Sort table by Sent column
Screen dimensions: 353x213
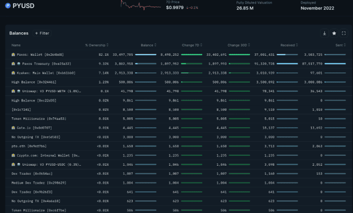click(340, 45)
